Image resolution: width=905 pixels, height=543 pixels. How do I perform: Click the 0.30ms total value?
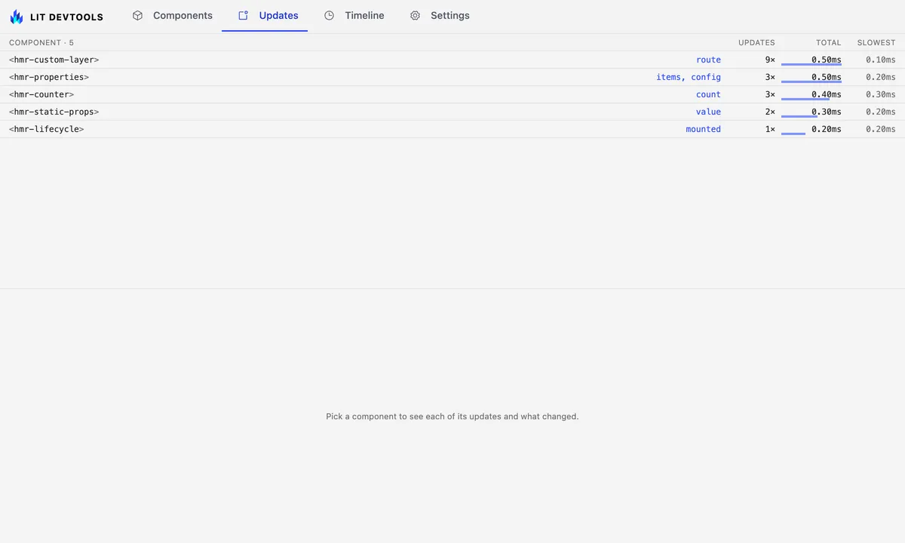(x=827, y=112)
